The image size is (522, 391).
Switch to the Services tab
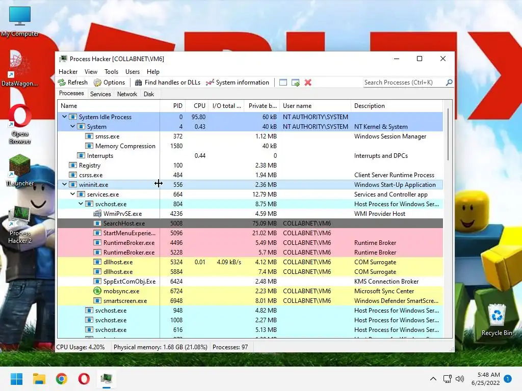coord(100,94)
